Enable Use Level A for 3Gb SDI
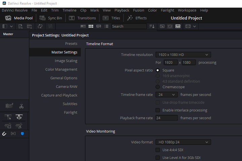 tap(158, 158)
